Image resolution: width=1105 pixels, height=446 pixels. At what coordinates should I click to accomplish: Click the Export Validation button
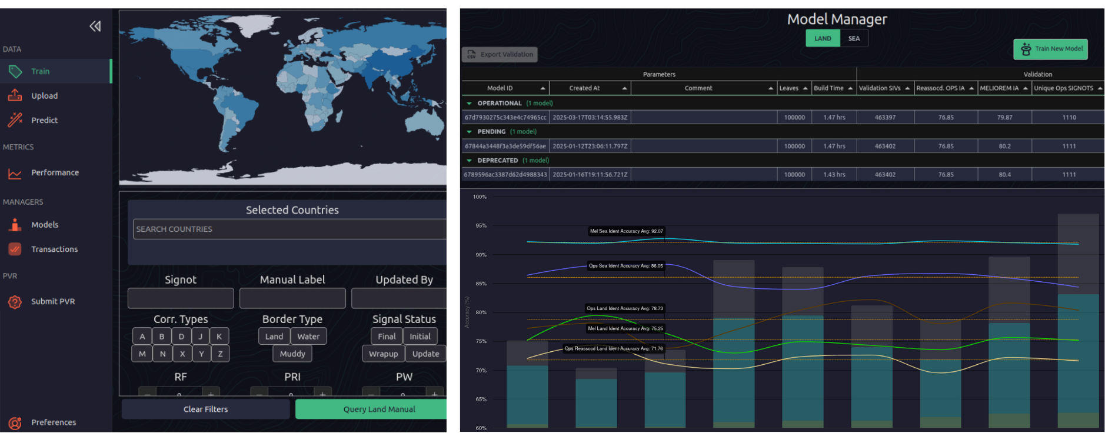pos(500,54)
